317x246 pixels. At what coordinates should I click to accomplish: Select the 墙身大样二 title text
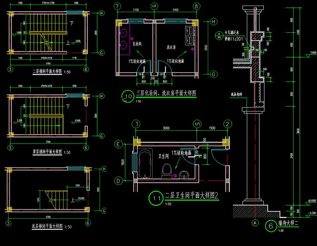pos(288,223)
